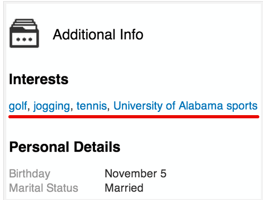
Task: Click the Married status value
Action: (124, 188)
